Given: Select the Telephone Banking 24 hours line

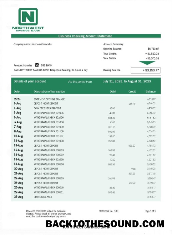Looking at the screenshot, I should click(51, 70).
